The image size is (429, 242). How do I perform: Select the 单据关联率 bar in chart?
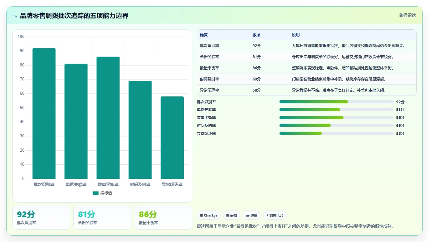click(x=76, y=121)
